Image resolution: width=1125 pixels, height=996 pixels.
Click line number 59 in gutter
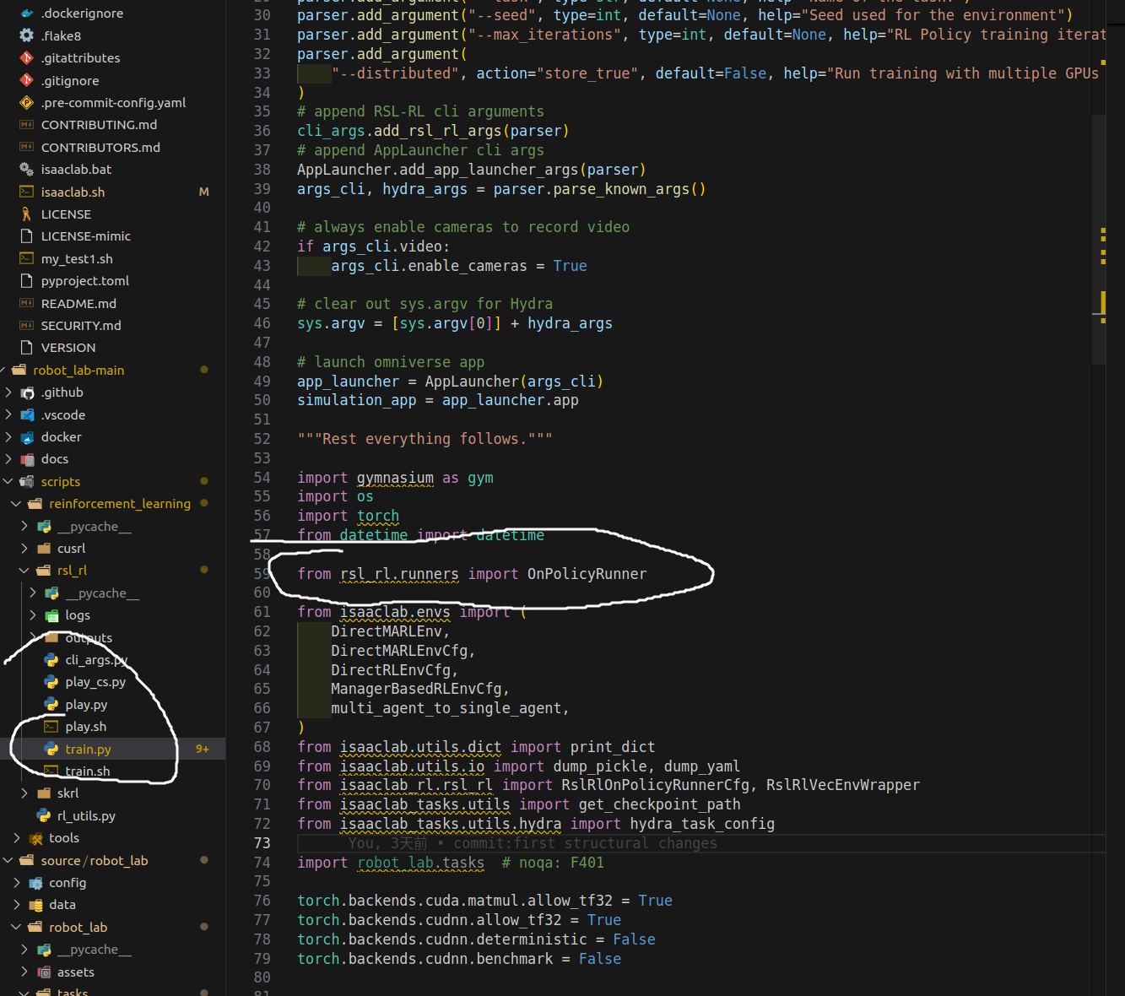[x=262, y=574]
